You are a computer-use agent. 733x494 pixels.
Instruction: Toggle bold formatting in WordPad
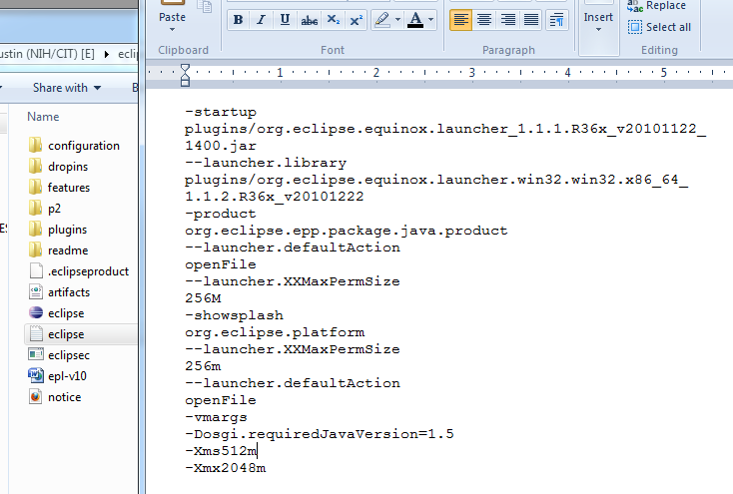click(x=238, y=20)
